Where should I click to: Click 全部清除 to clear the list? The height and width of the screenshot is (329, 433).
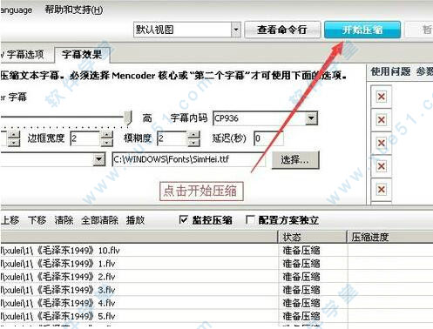click(99, 220)
